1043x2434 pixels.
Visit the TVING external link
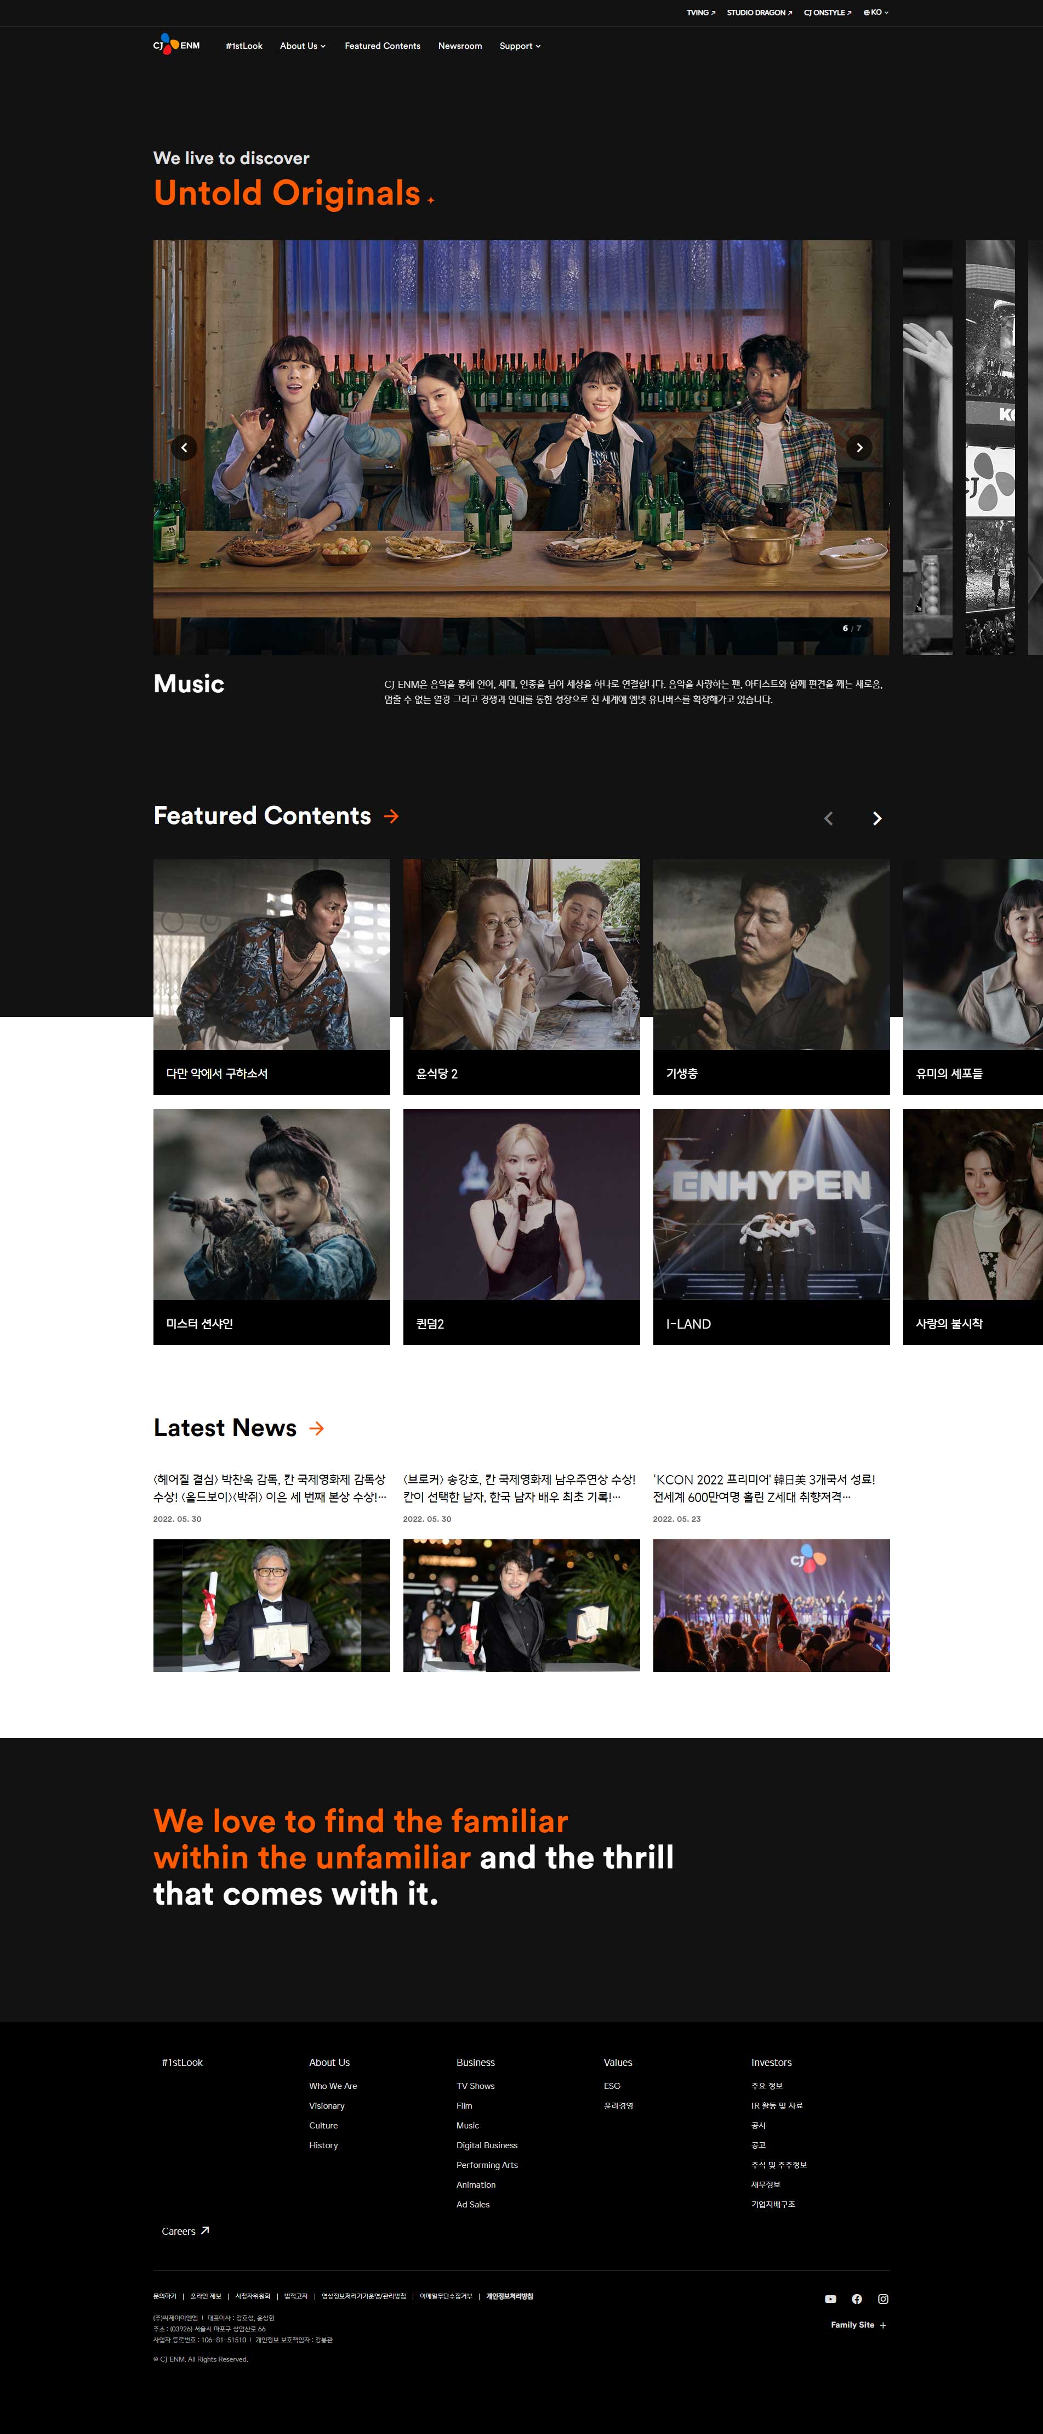pos(700,12)
